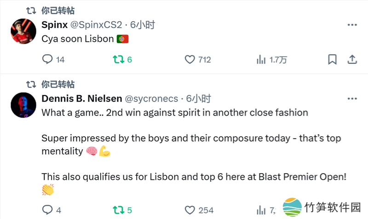
Task: Share Spinx's tweet
Action: pyautogui.click(x=352, y=59)
